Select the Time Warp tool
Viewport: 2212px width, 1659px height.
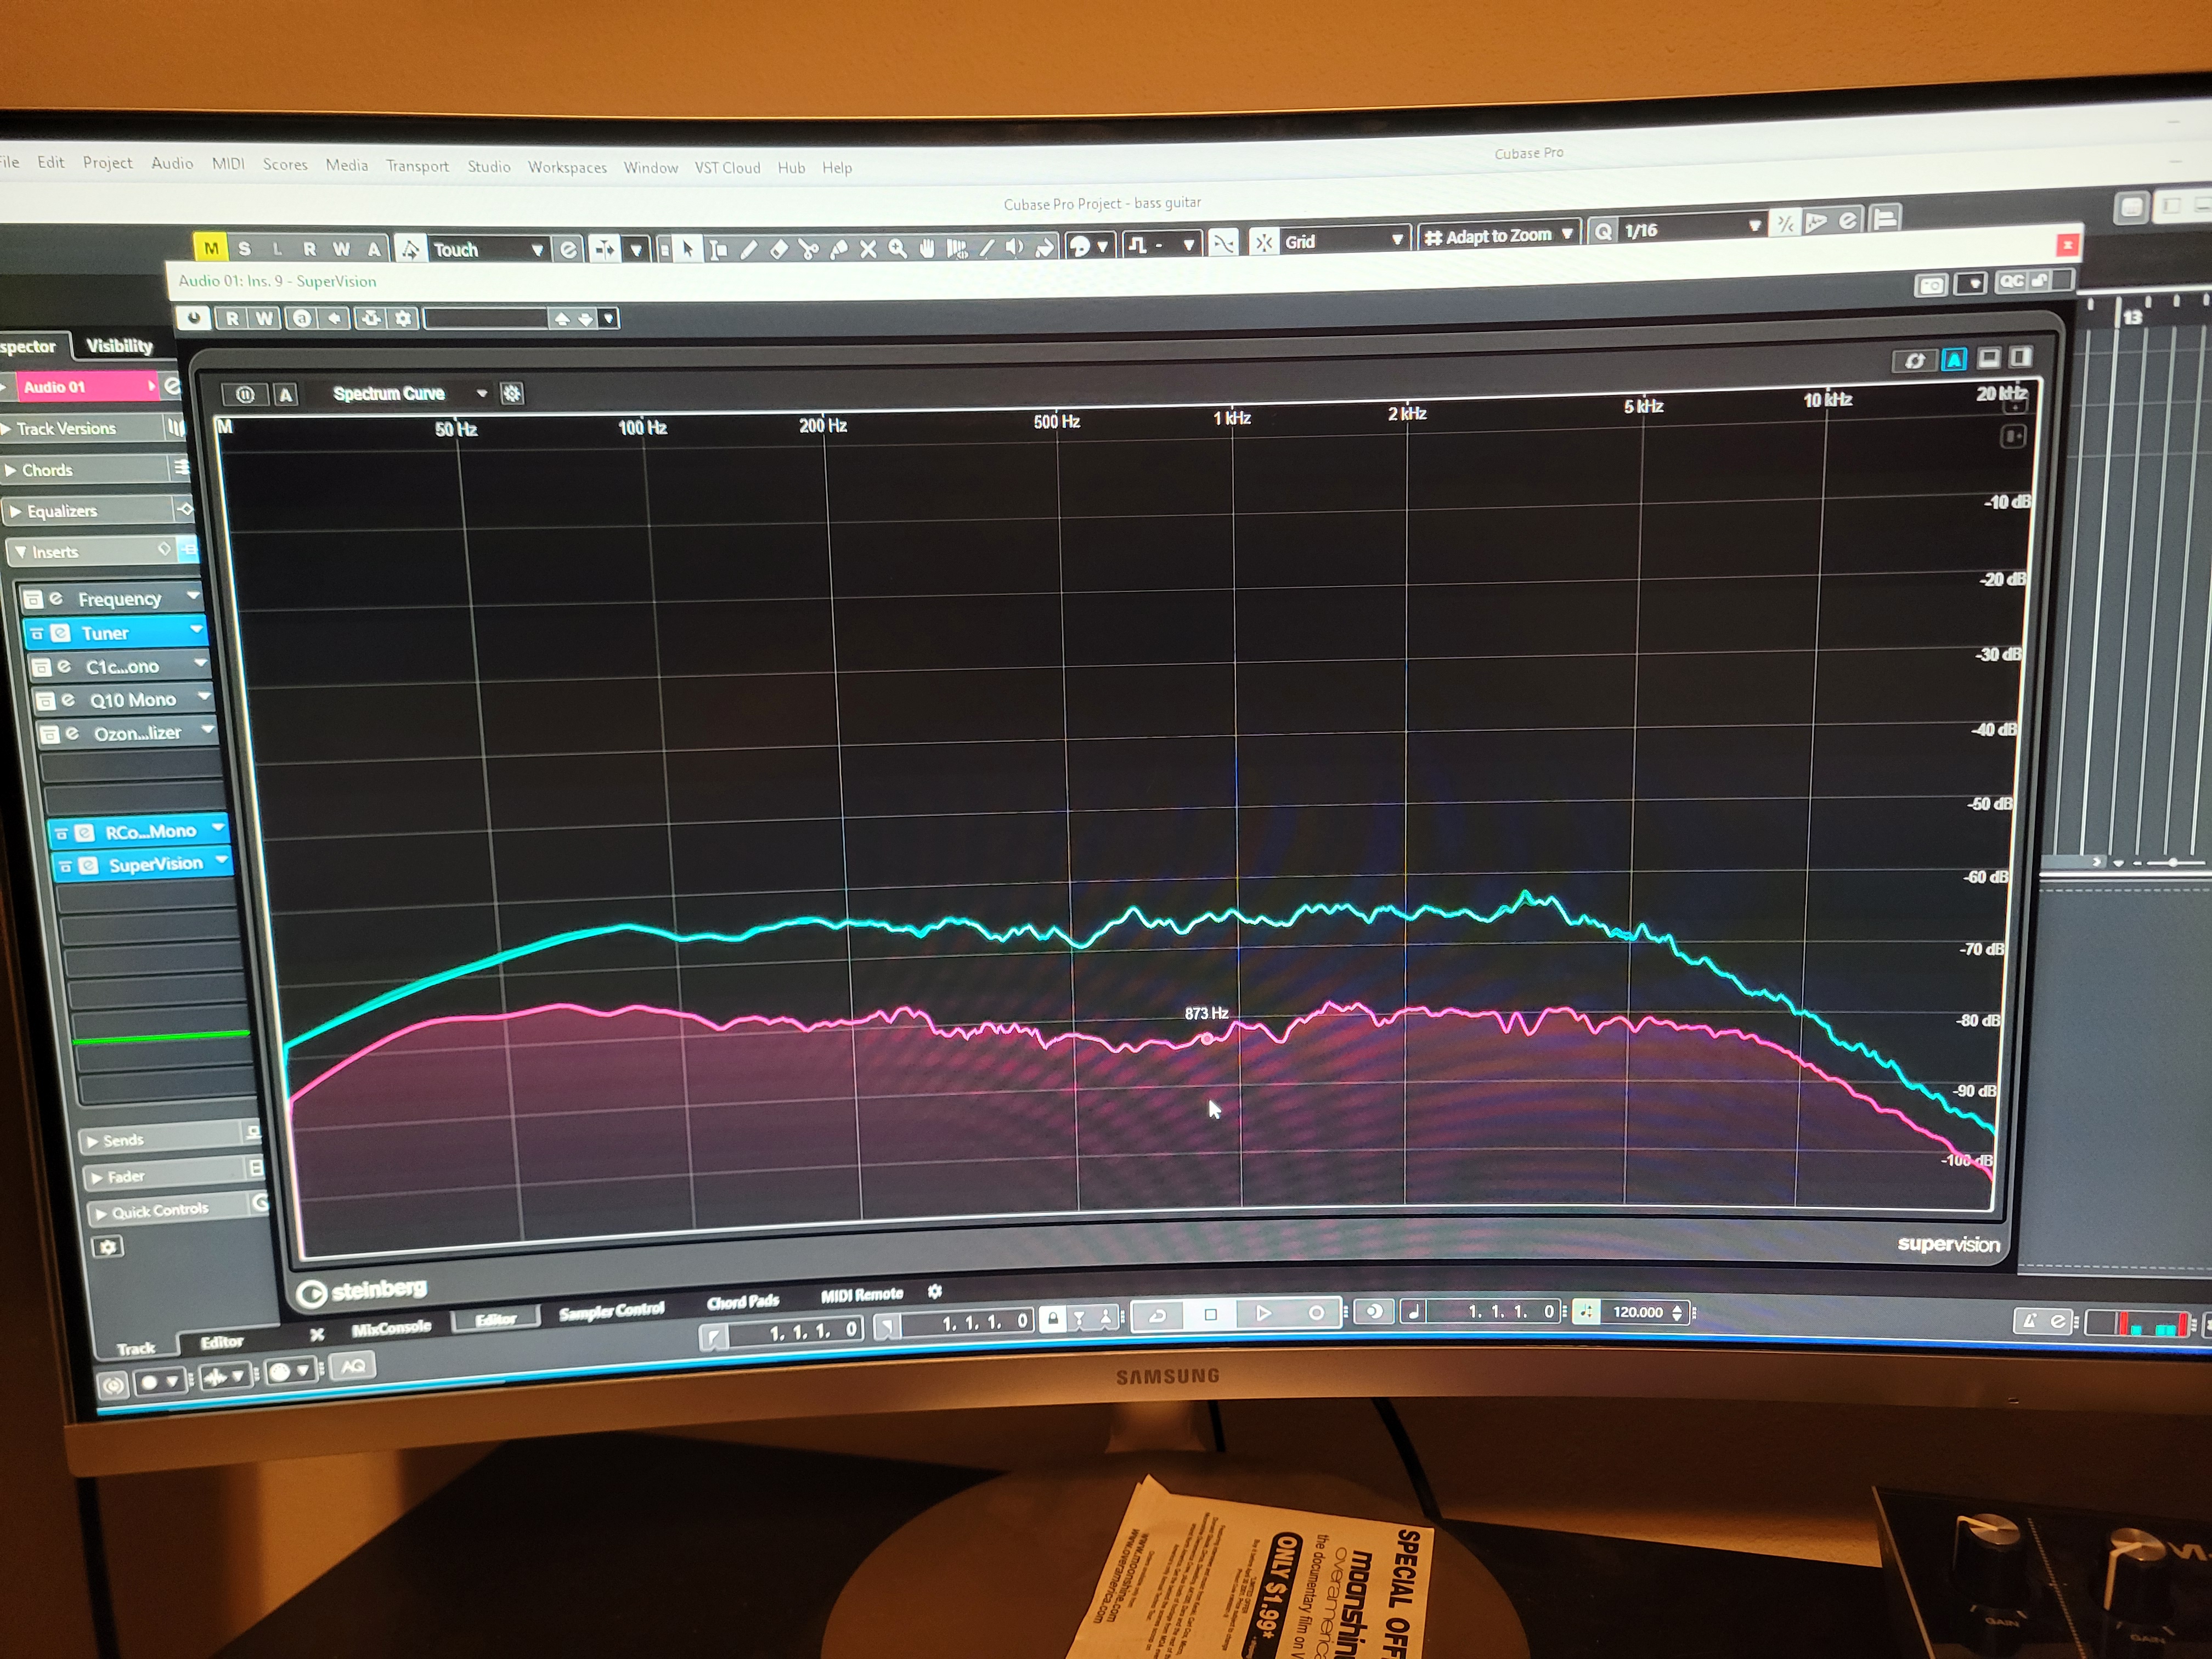[957, 248]
